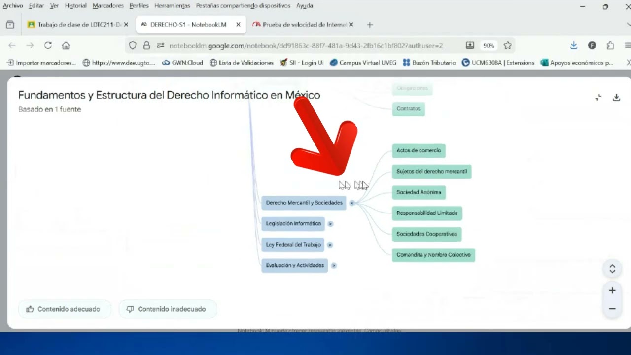
Task: Expand the Ley Federal del Trabajo branch
Action: (x=330, y=245)
